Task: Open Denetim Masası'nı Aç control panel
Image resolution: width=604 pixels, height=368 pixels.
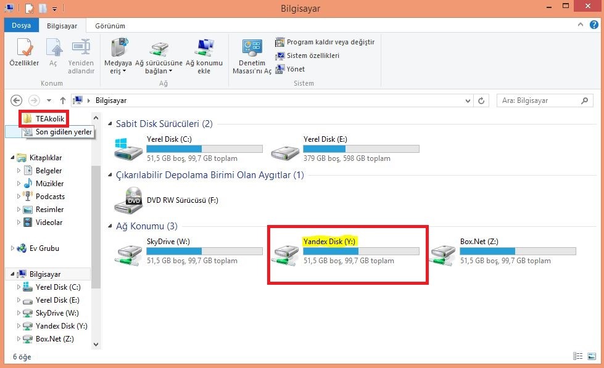Action: [252, 56]
